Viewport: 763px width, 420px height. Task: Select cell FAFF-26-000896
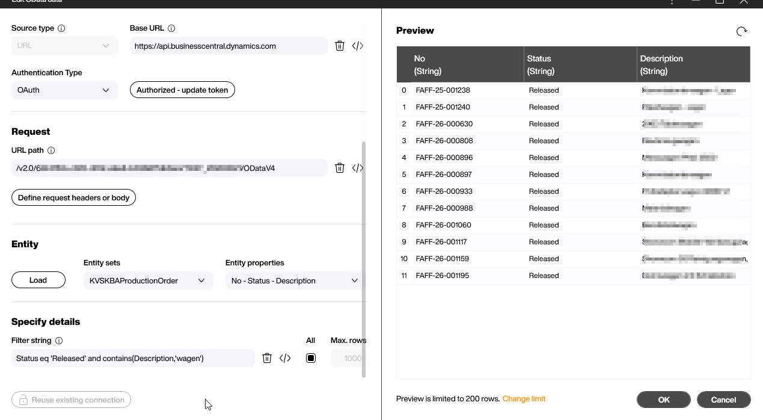pyautogui.click(x=444, y=158)
